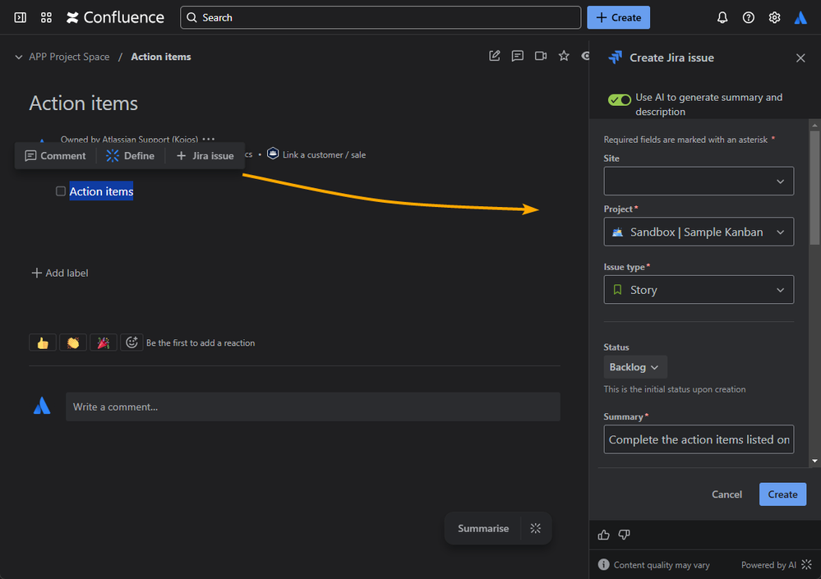Click Link a customer / sale

coord(316,155)
